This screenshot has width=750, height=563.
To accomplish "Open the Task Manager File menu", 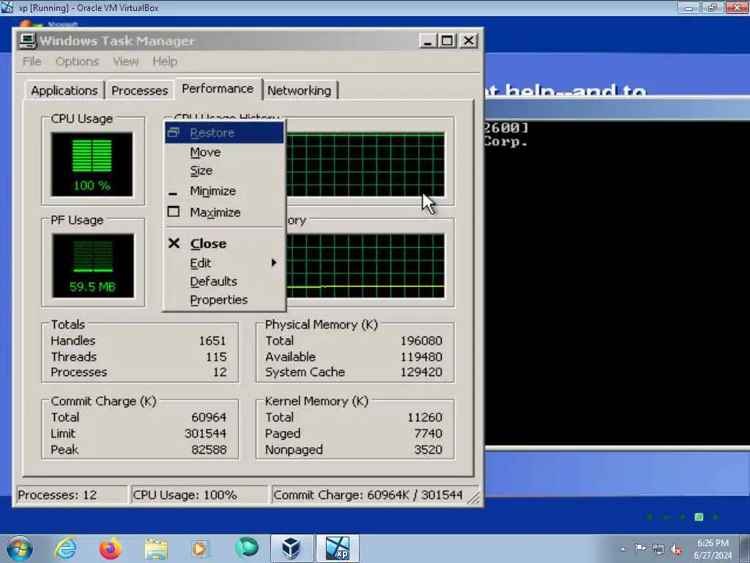I will [x=32, y=62].
